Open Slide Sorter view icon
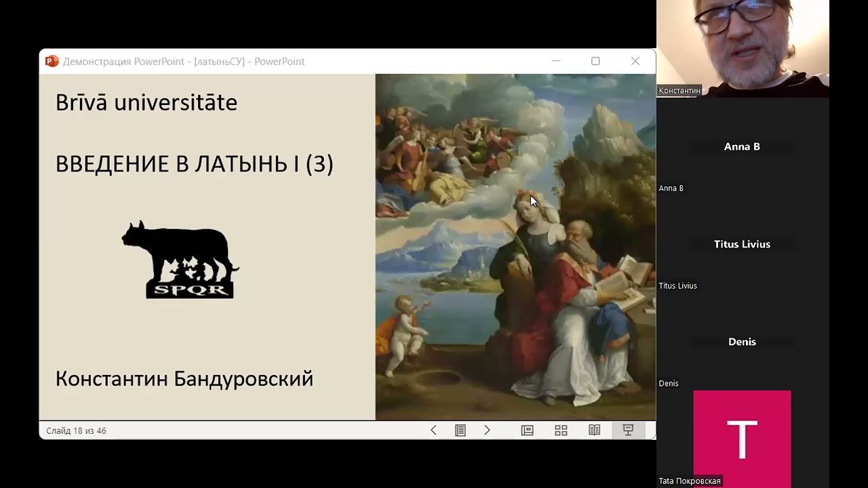 click(x=561, y=430)
